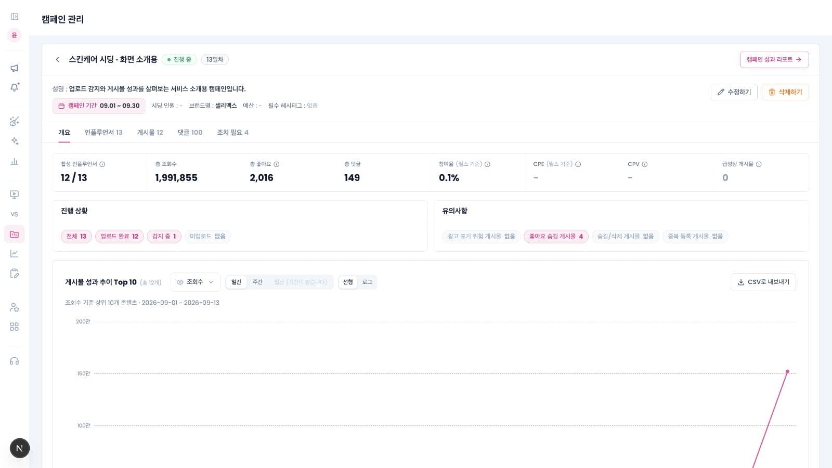
Task: Open the grid apps sidebar icon
Action: [15, 327]
